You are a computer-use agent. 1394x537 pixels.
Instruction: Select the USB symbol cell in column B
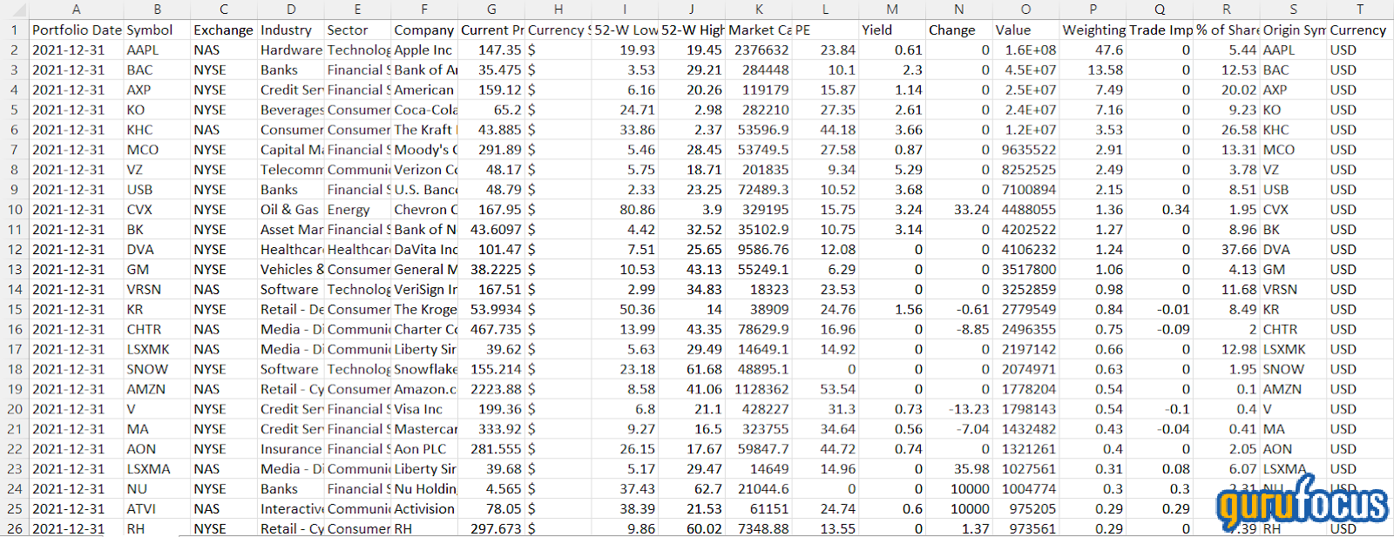(157, 190)
